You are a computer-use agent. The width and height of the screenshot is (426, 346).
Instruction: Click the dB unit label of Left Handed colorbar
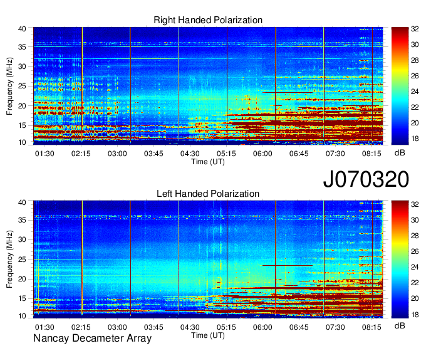coord(400,326)
